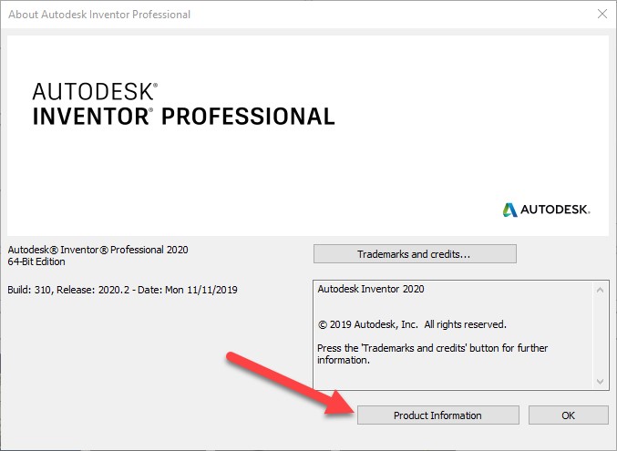Confirm with the OK button
This screenshot has height=451, width=617.
click(568, 415)
